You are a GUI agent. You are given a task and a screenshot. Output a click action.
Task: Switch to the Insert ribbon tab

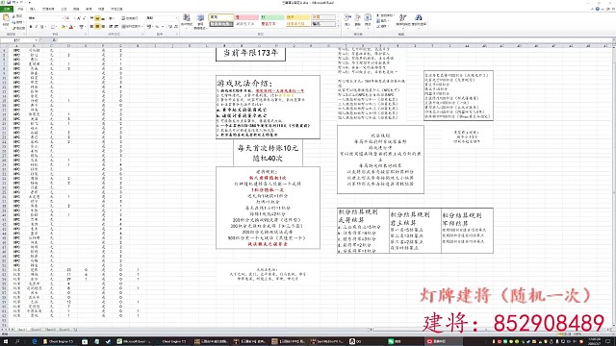tap(33, 9)
